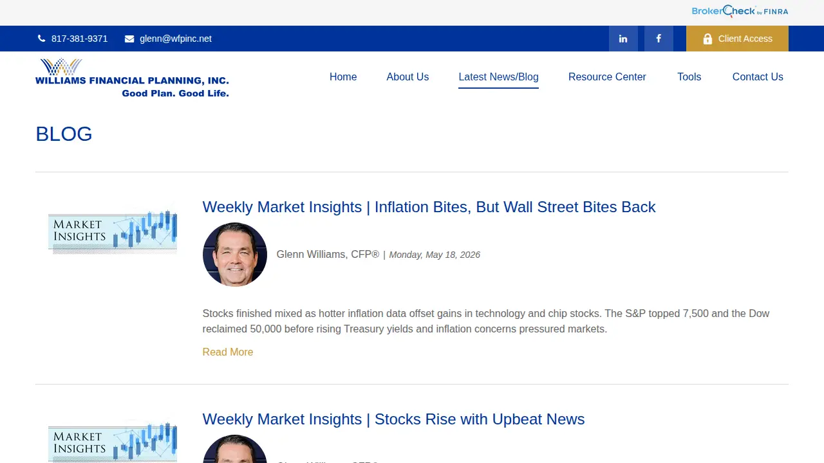Navigate to the Contact Us page

(758, 77)
